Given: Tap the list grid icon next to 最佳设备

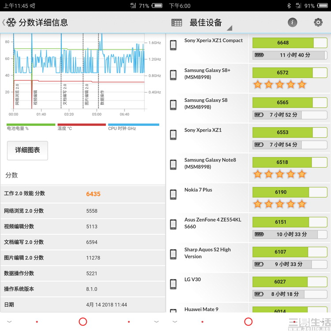Looking at the screenshot, I should pos(177,23).
